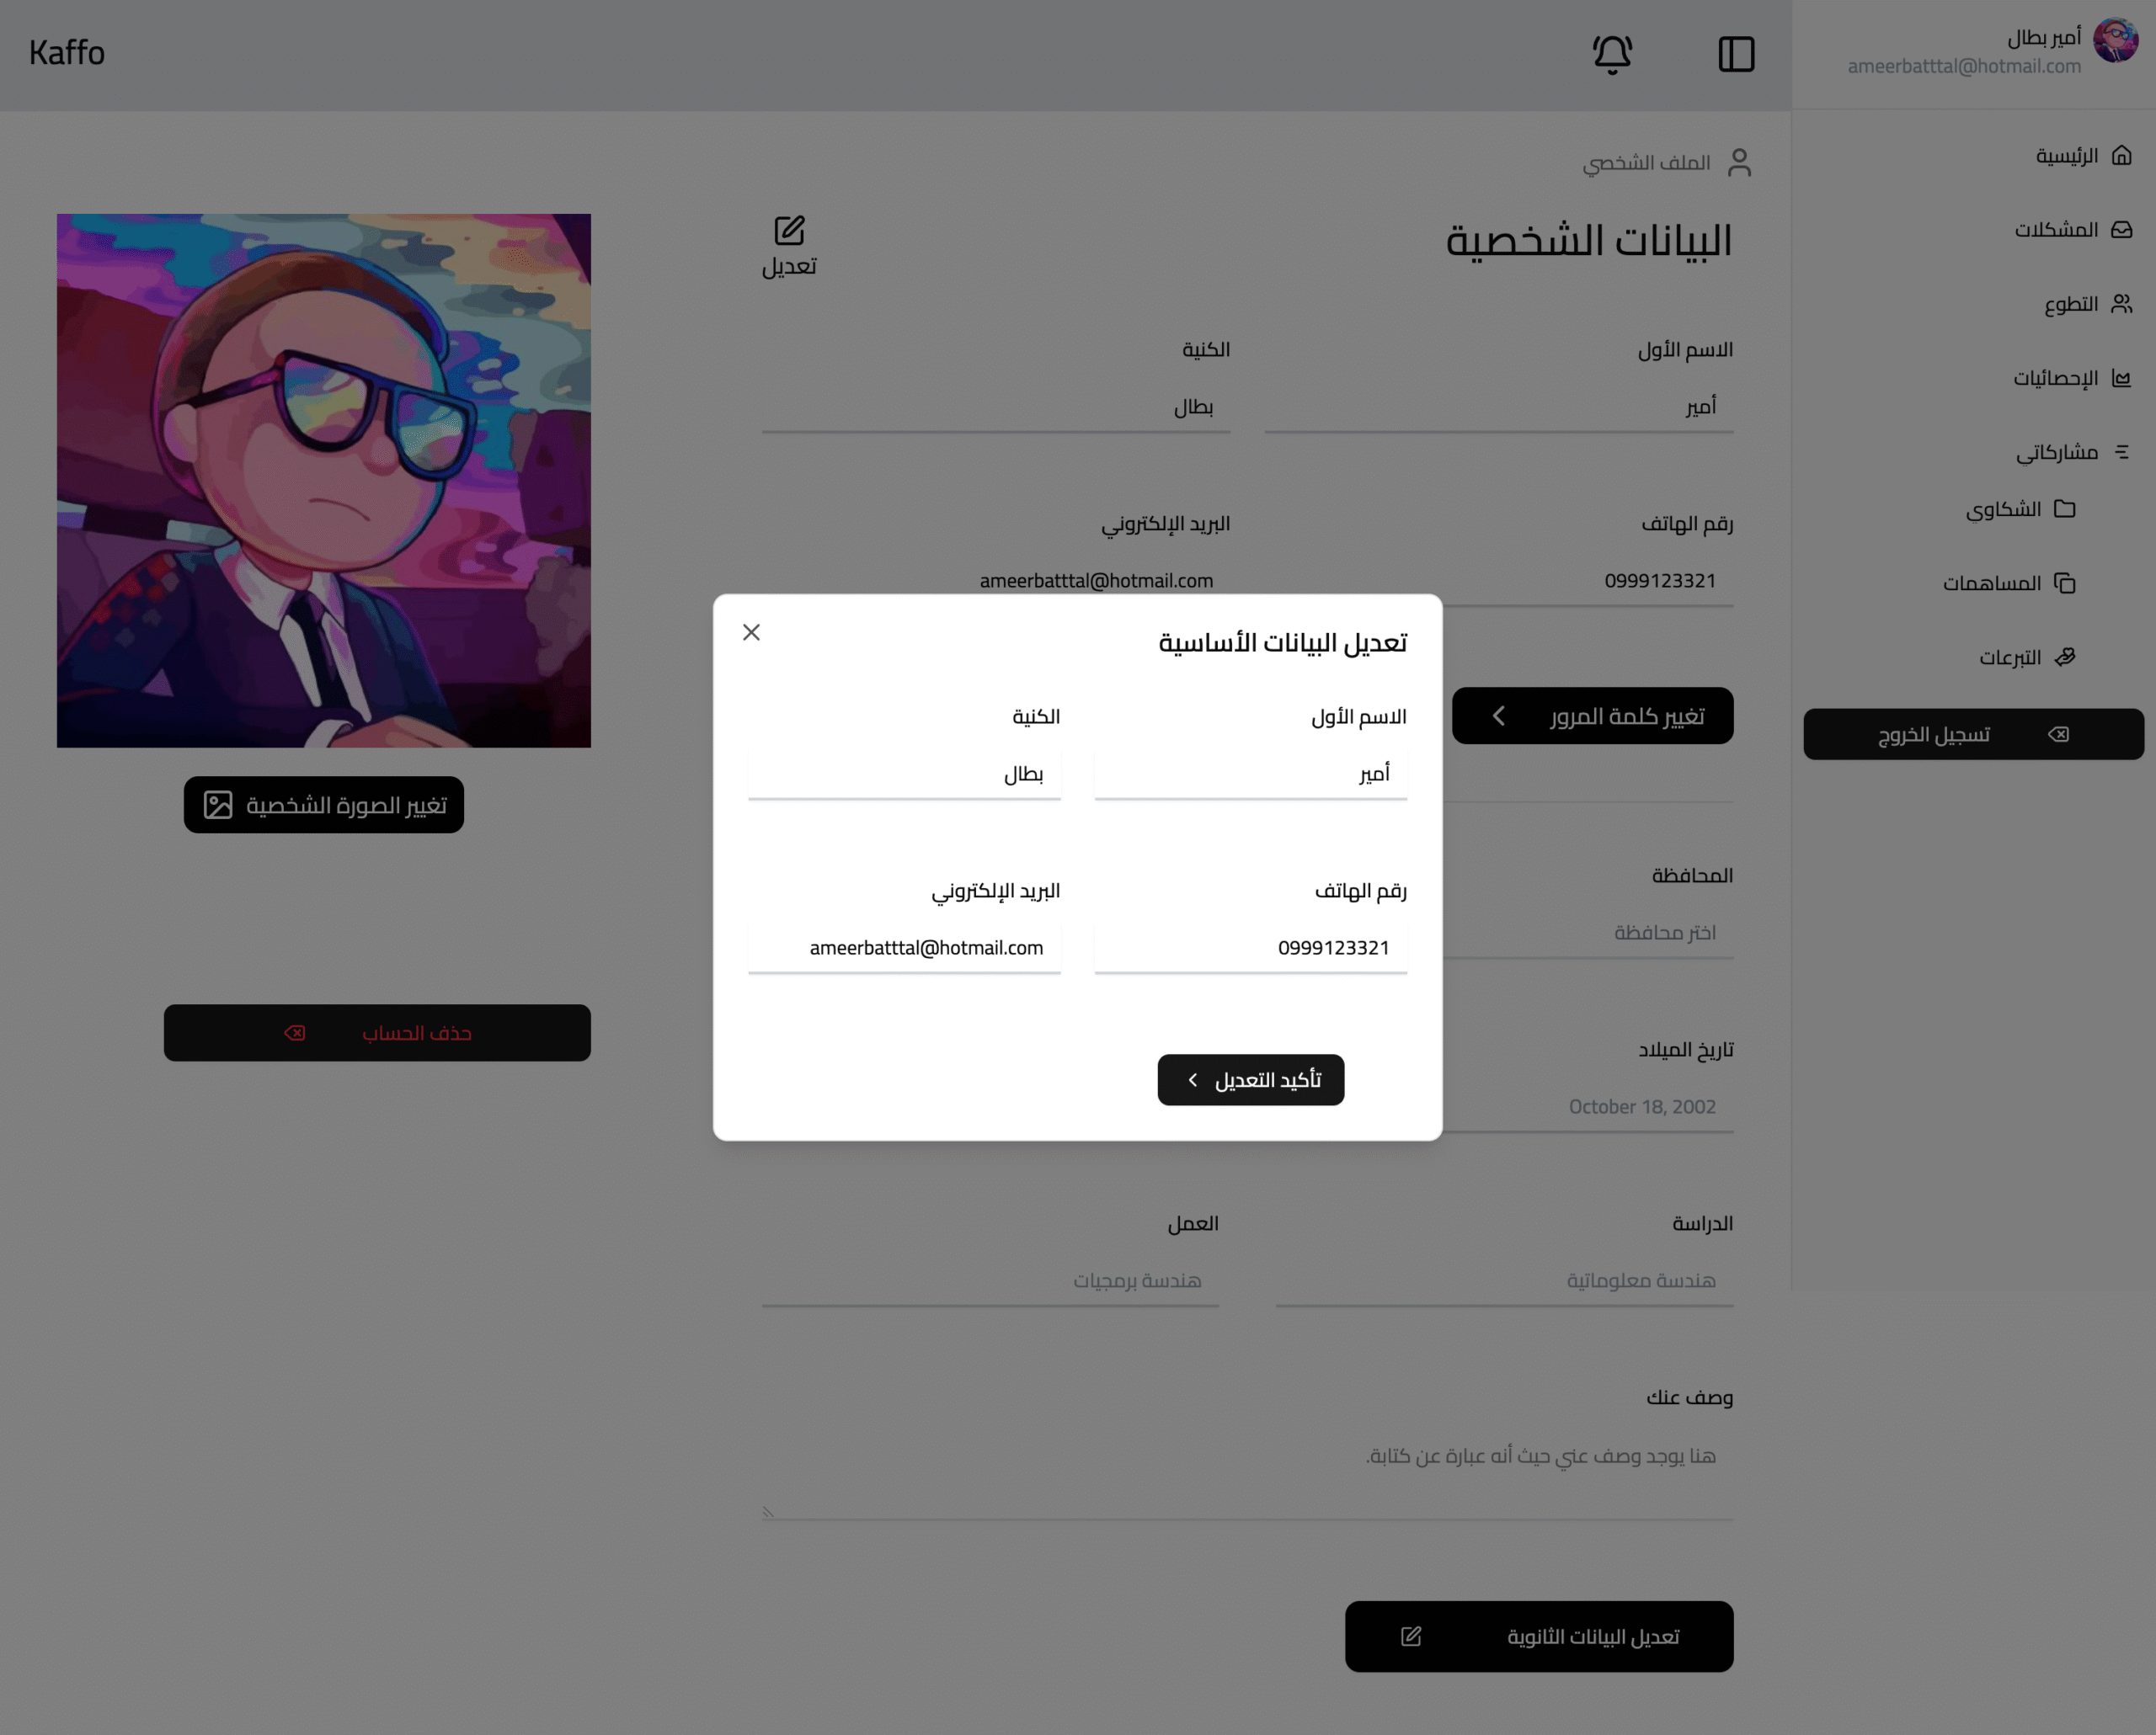Open المشكلات inbox menu item
Image resolution: width=2156 pixels, height=1735 pixels.
tap(2073, 230)
